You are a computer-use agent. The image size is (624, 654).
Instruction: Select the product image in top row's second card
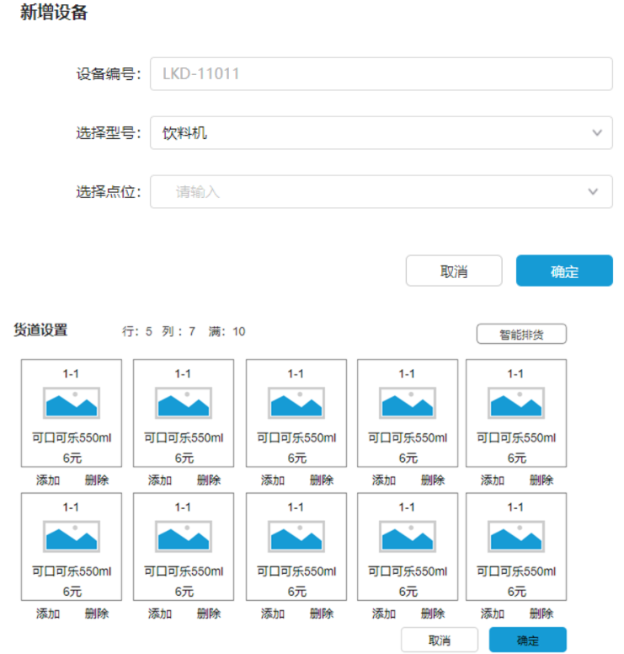(x=184, y=403)
